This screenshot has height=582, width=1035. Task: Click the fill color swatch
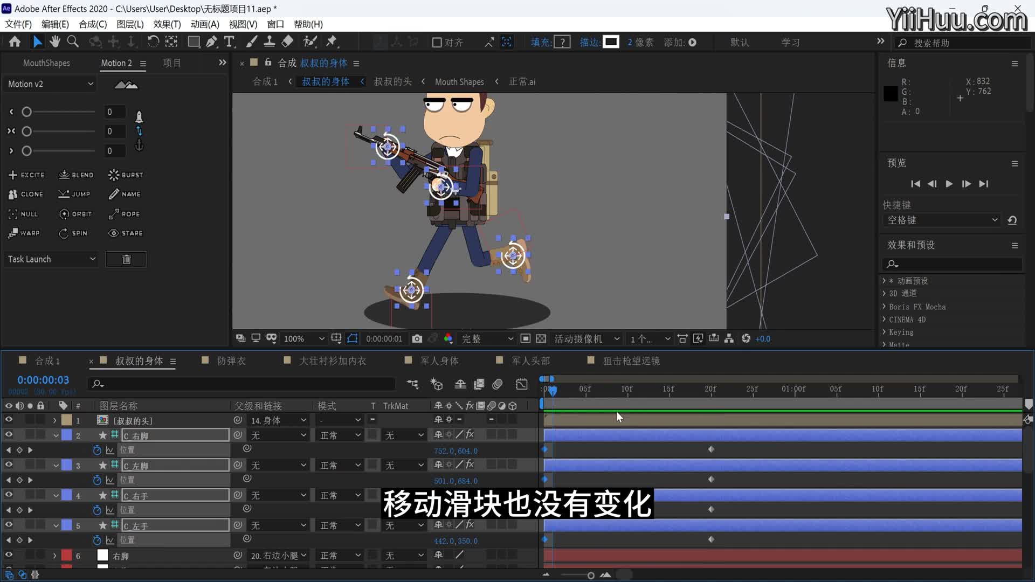point(562,42)
